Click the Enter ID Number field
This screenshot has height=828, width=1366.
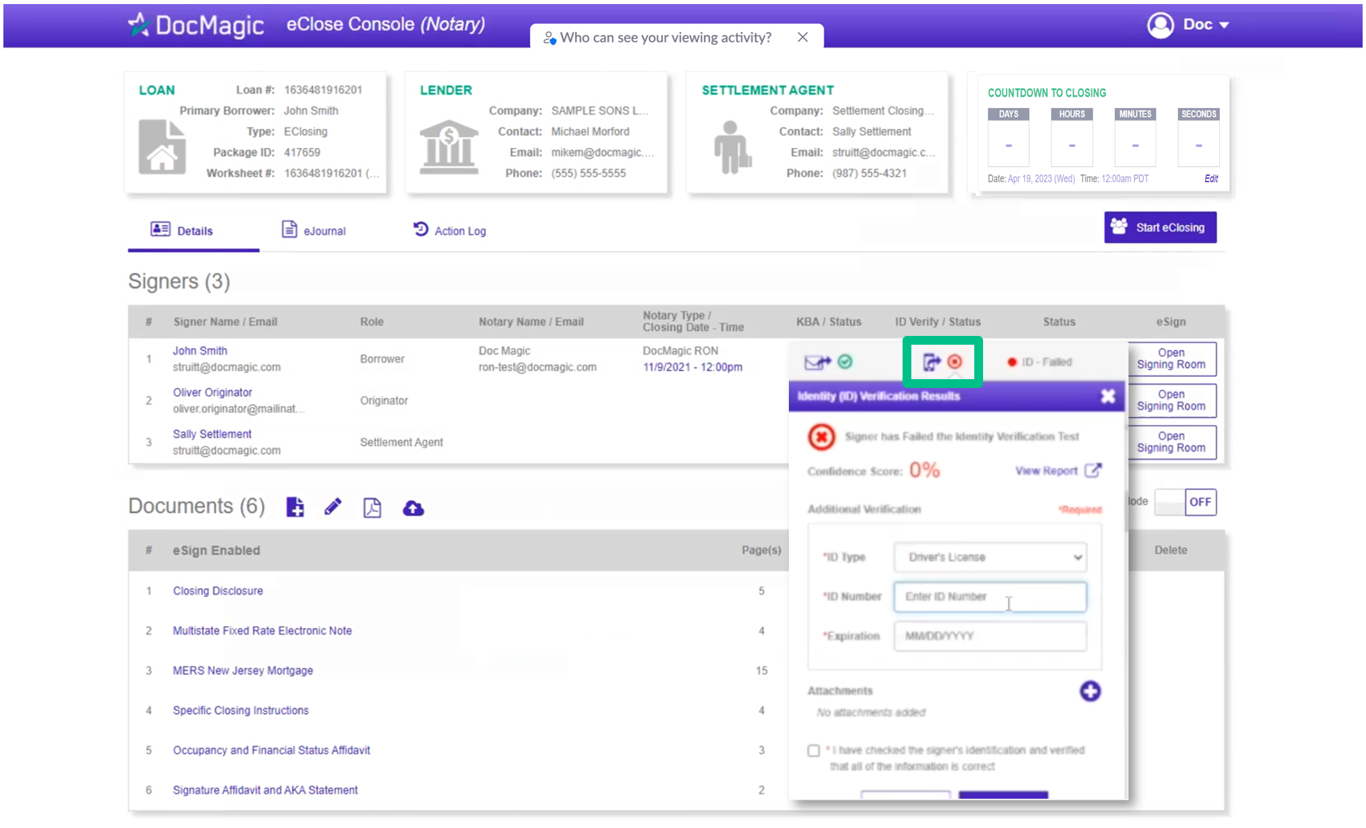(x=990, y=597)
